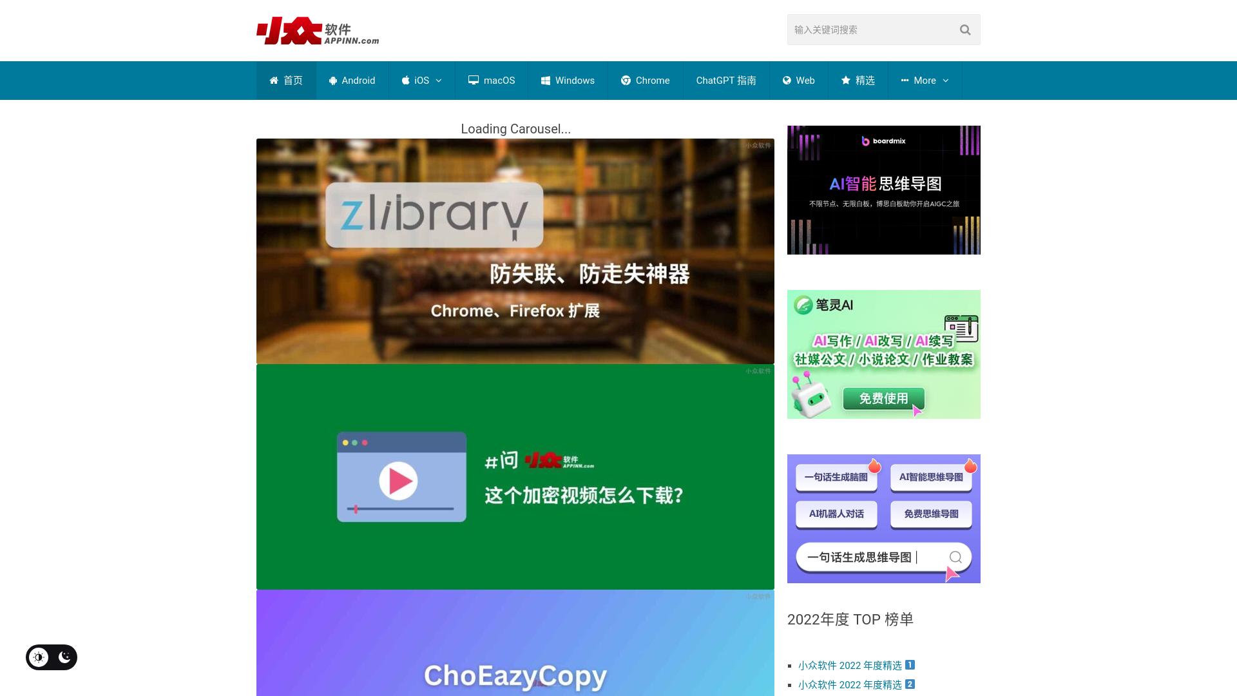Click the home icon in navigation
Screen dimensions: 1237x696
[274, 81]
